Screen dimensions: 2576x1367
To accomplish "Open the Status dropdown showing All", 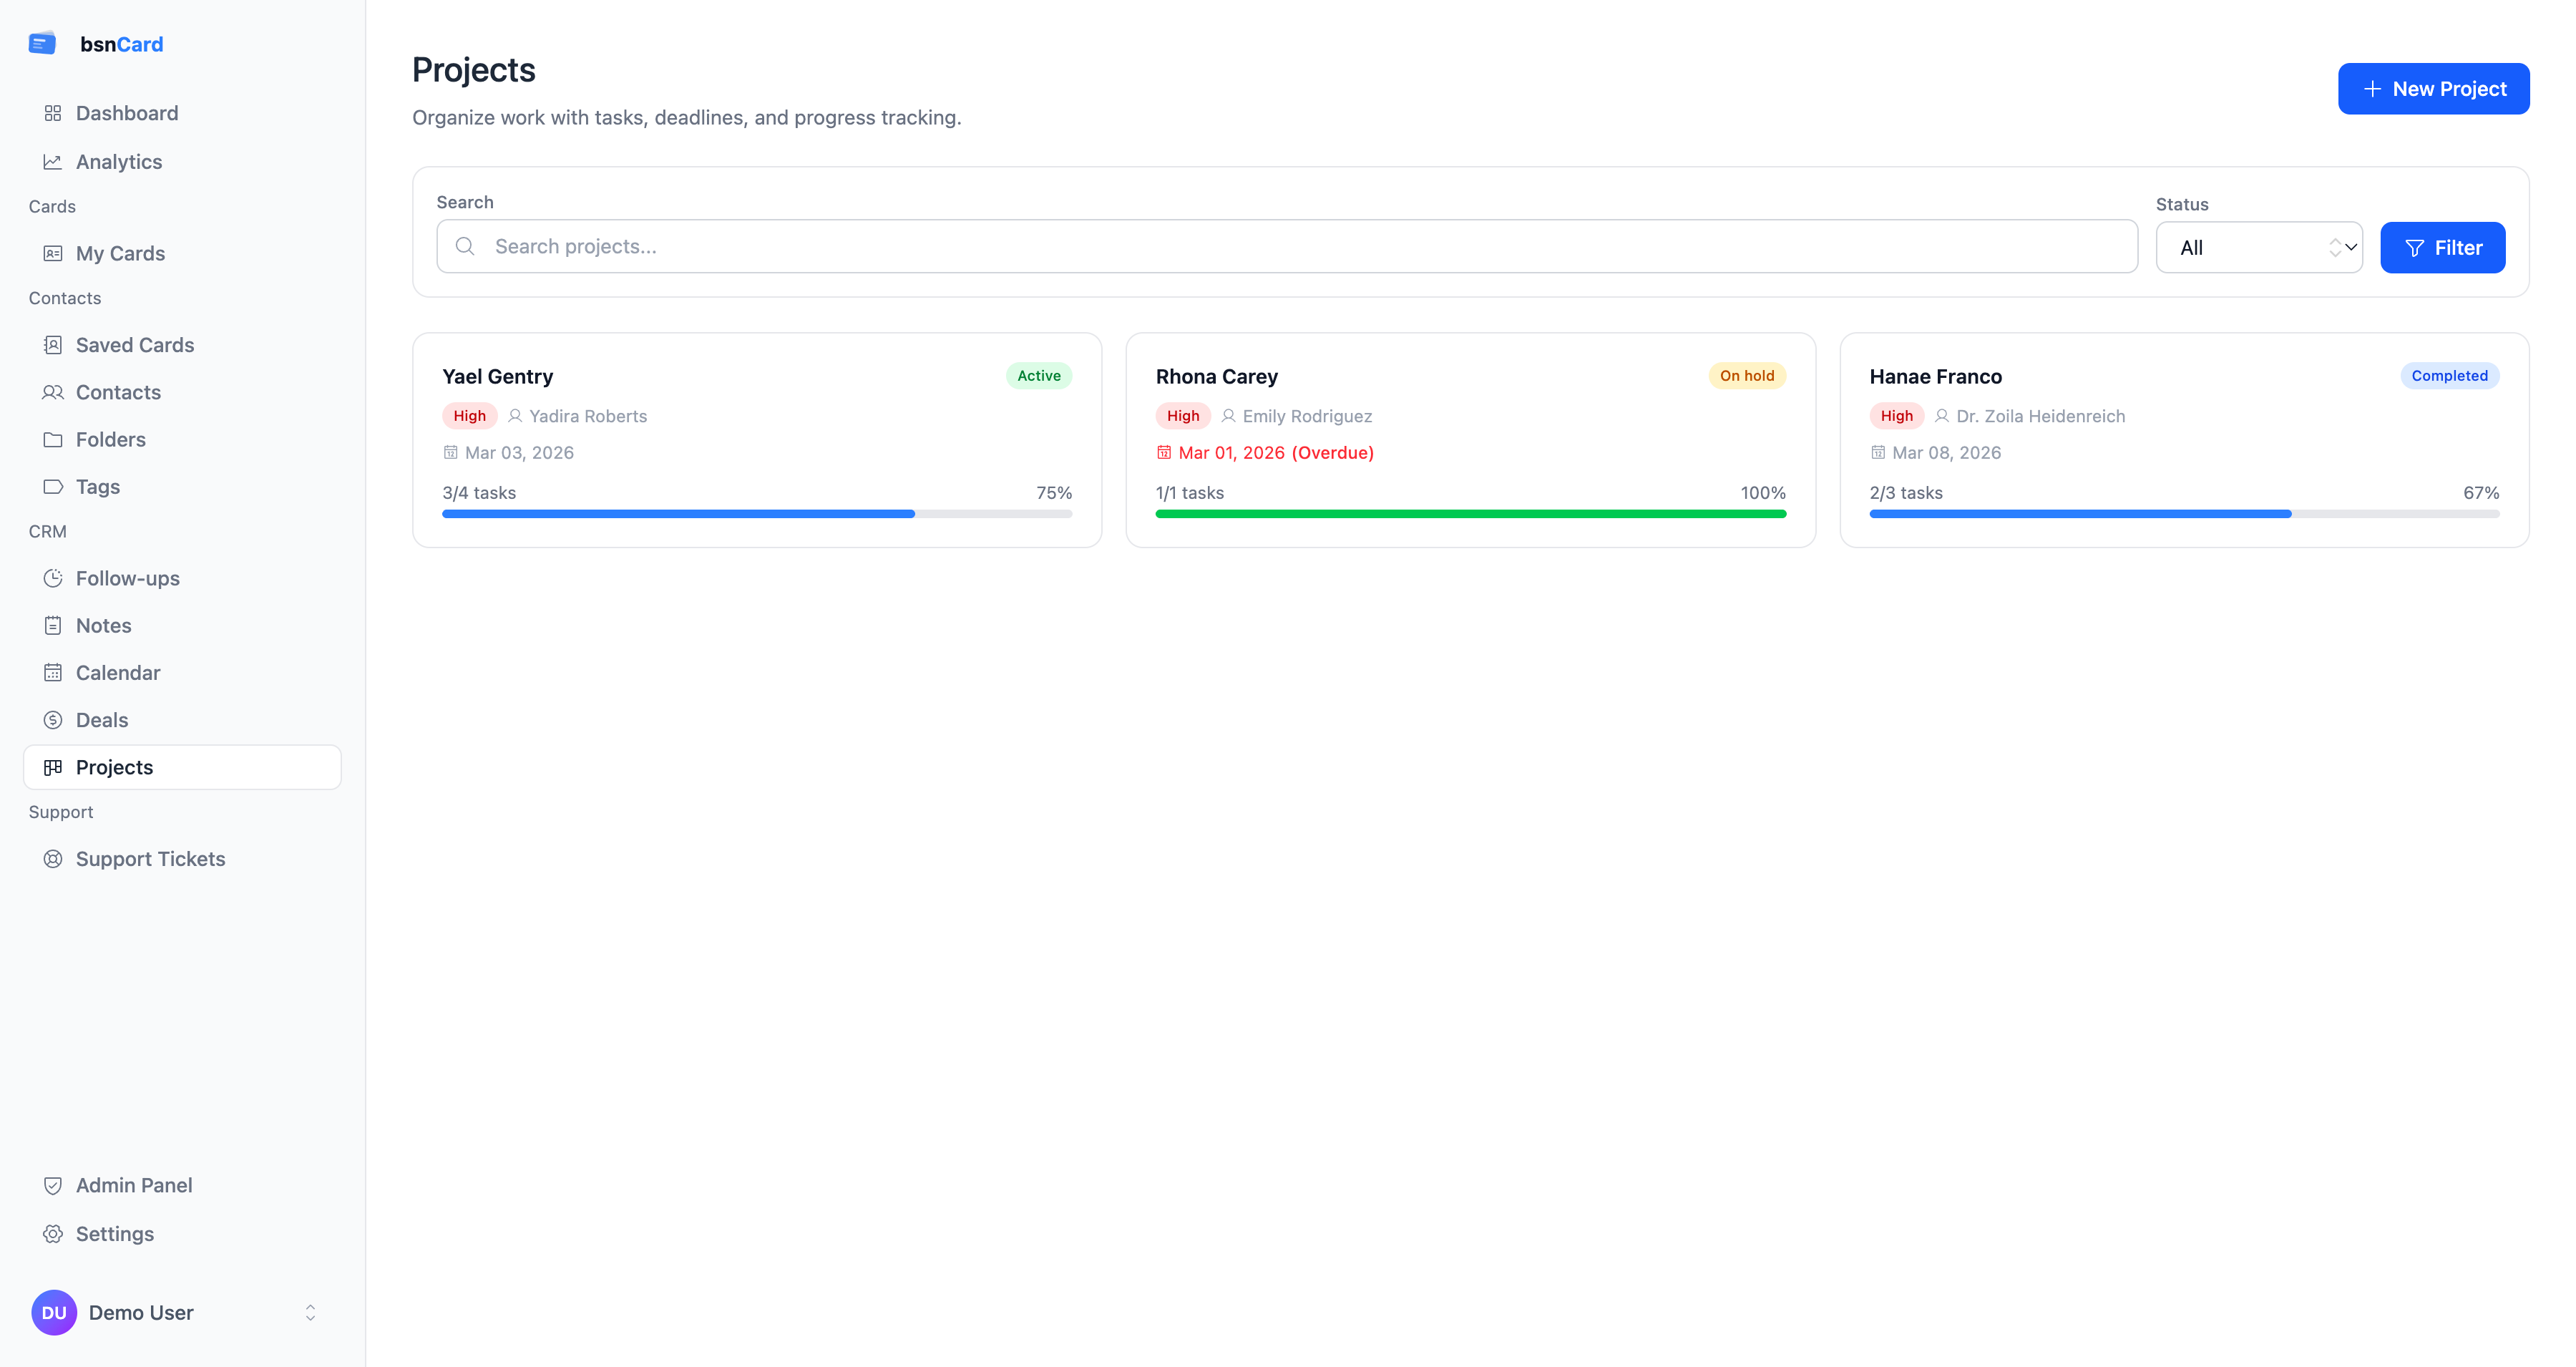I will [x=2258, y=247].
